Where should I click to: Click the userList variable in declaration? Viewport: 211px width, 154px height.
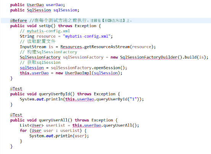[56, 125]
